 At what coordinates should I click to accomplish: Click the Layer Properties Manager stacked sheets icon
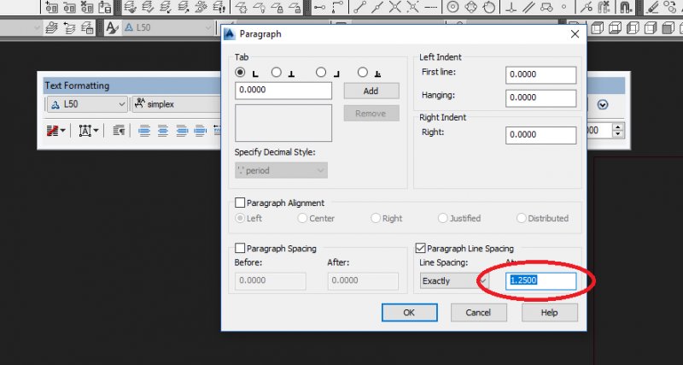click(x=51, y=27)
